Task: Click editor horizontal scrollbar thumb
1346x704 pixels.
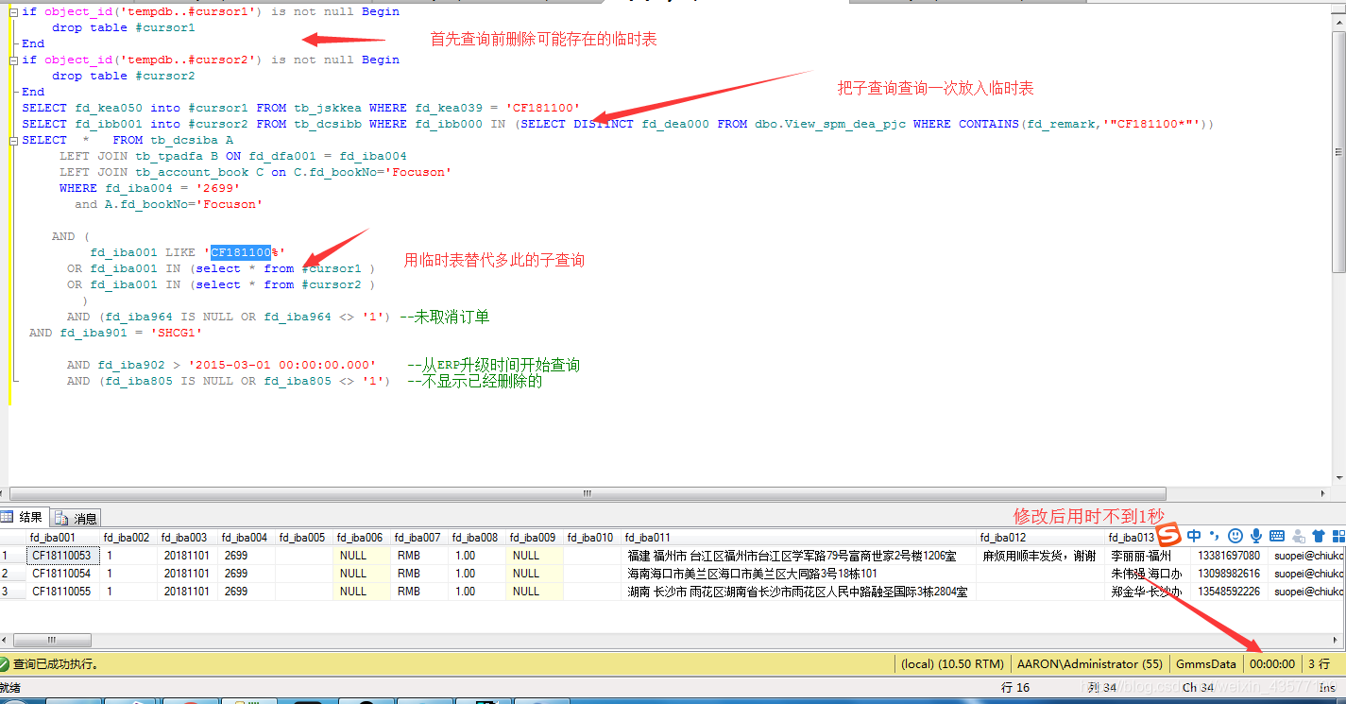Action: point(587,493)
